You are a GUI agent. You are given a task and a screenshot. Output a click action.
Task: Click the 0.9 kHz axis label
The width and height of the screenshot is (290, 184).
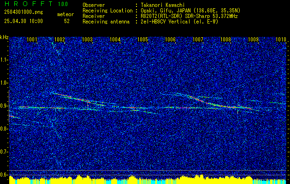click(4, 106)
